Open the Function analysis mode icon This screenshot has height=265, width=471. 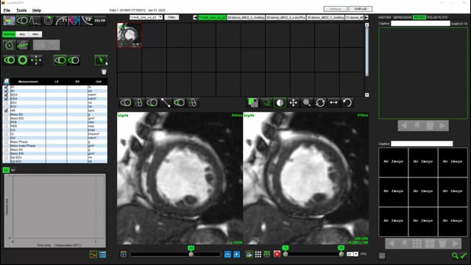pos(22,21)
